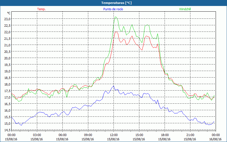Click the 03:00 time axis label
The width and height of the screenshot is (227, 142).
pyautogui.click(x=37, y=135)
